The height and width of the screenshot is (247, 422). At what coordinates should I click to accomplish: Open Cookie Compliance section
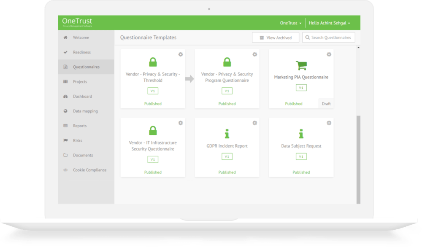86,170
